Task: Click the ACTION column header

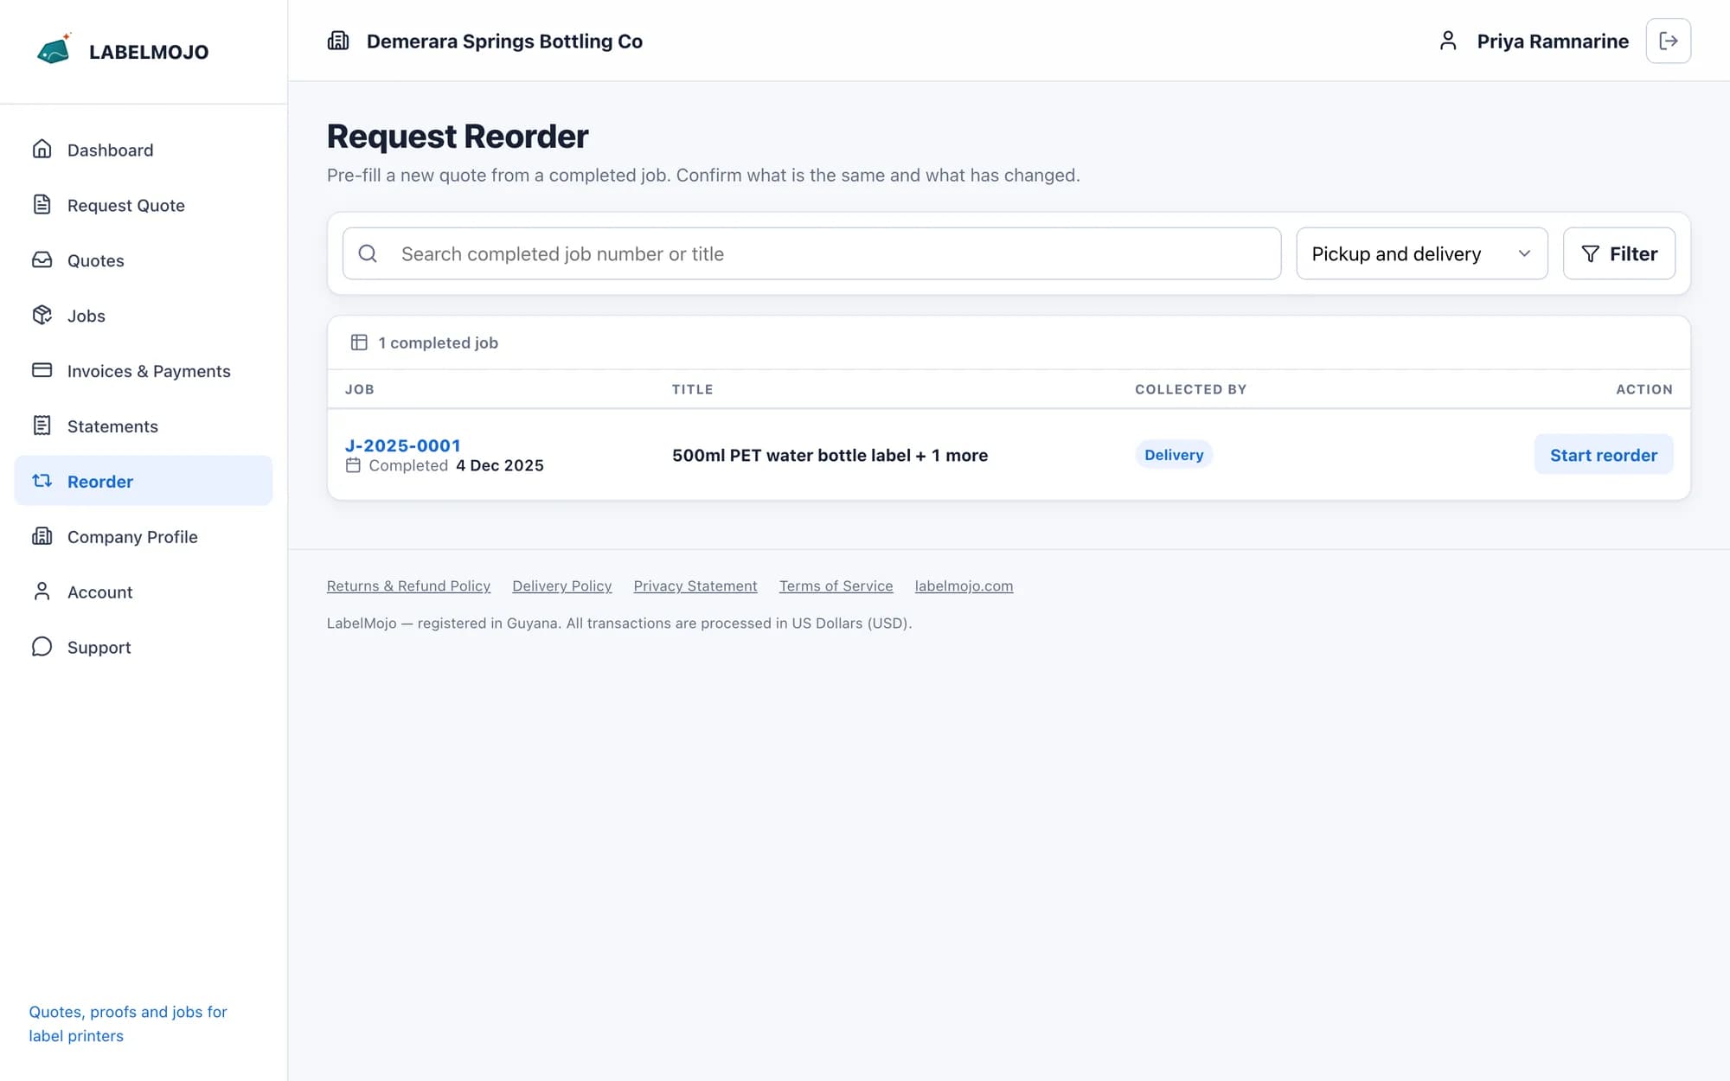Action: [1643, 389]
